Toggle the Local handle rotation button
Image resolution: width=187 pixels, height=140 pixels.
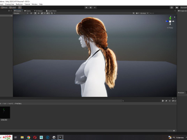tap(12, 7)
